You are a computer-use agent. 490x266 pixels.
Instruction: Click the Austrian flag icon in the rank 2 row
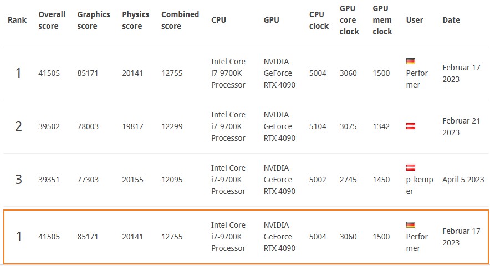410,126
